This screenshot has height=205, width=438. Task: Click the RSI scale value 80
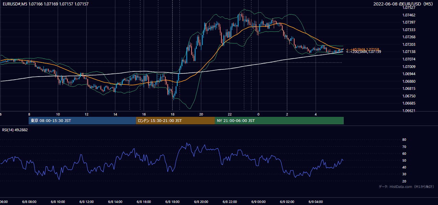pos(404,140)
